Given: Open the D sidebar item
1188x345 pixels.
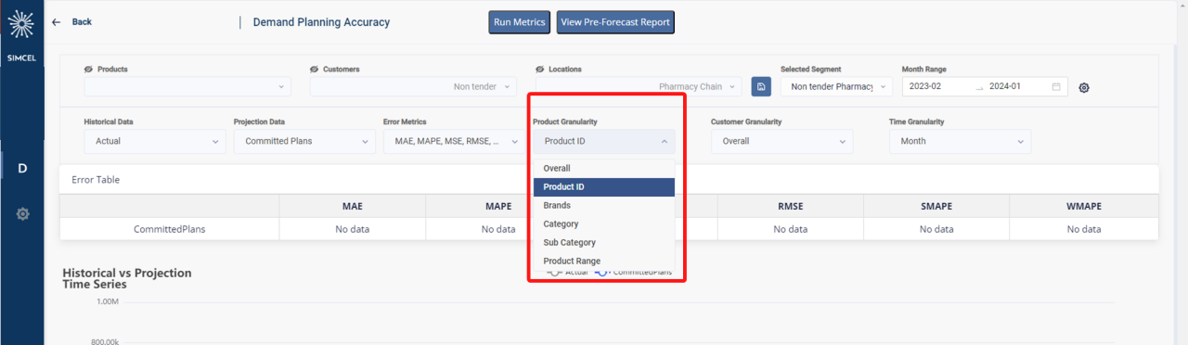Looking at the screenshot, I should tap(22, 168).
